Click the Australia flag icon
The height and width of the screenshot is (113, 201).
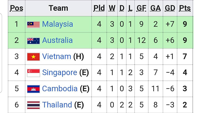coord(33,41)
